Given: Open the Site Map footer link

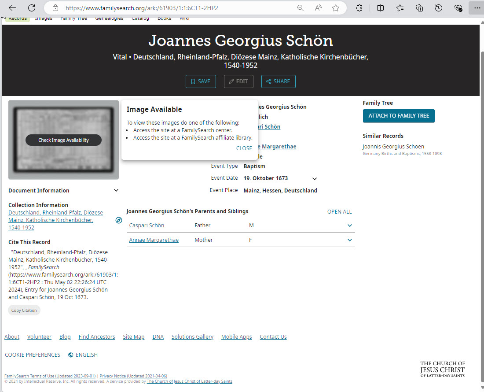Looking at the screenshot, I should pos(134,337).
